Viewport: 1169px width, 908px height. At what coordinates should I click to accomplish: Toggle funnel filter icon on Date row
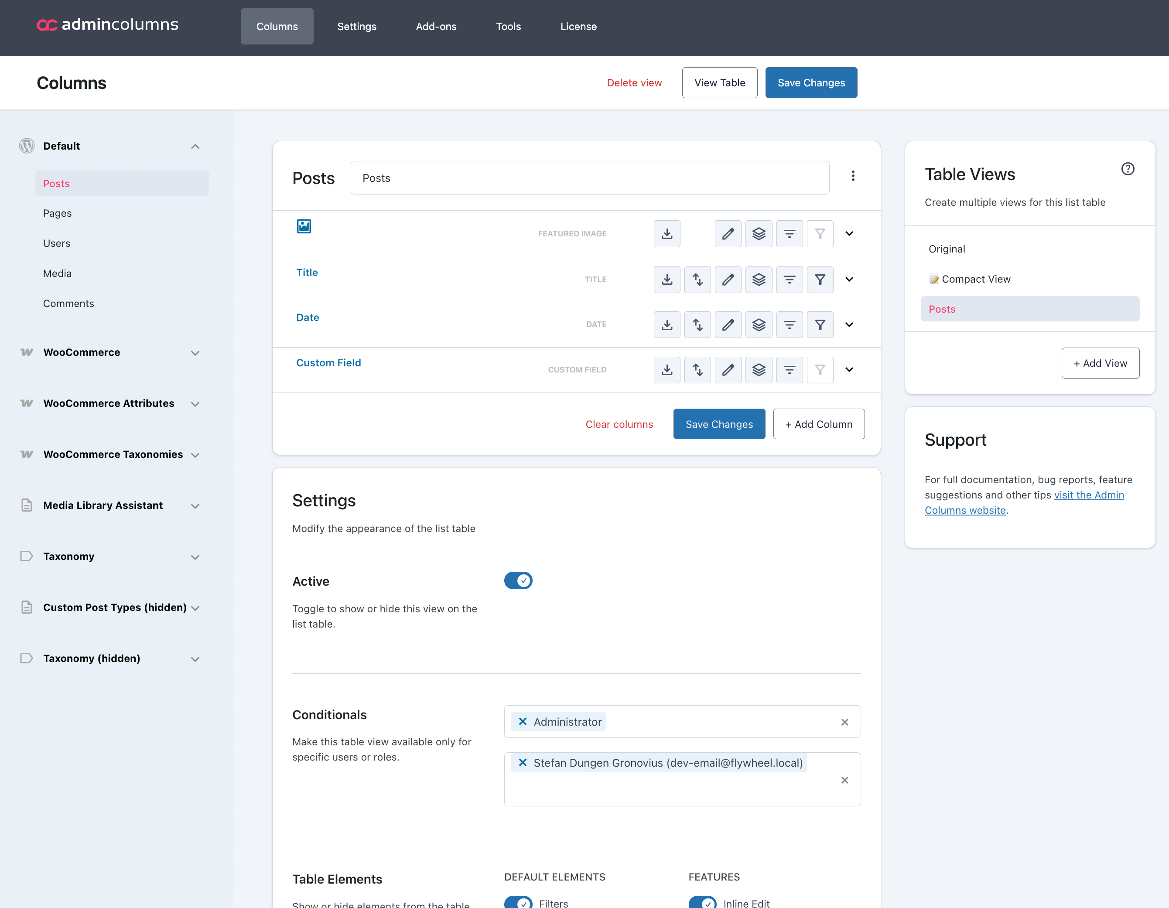click(820, 325)
